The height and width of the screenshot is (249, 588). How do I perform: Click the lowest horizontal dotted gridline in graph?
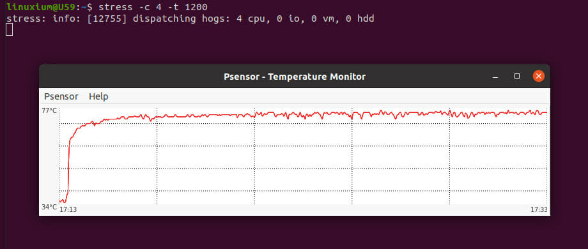pos(303,191)
